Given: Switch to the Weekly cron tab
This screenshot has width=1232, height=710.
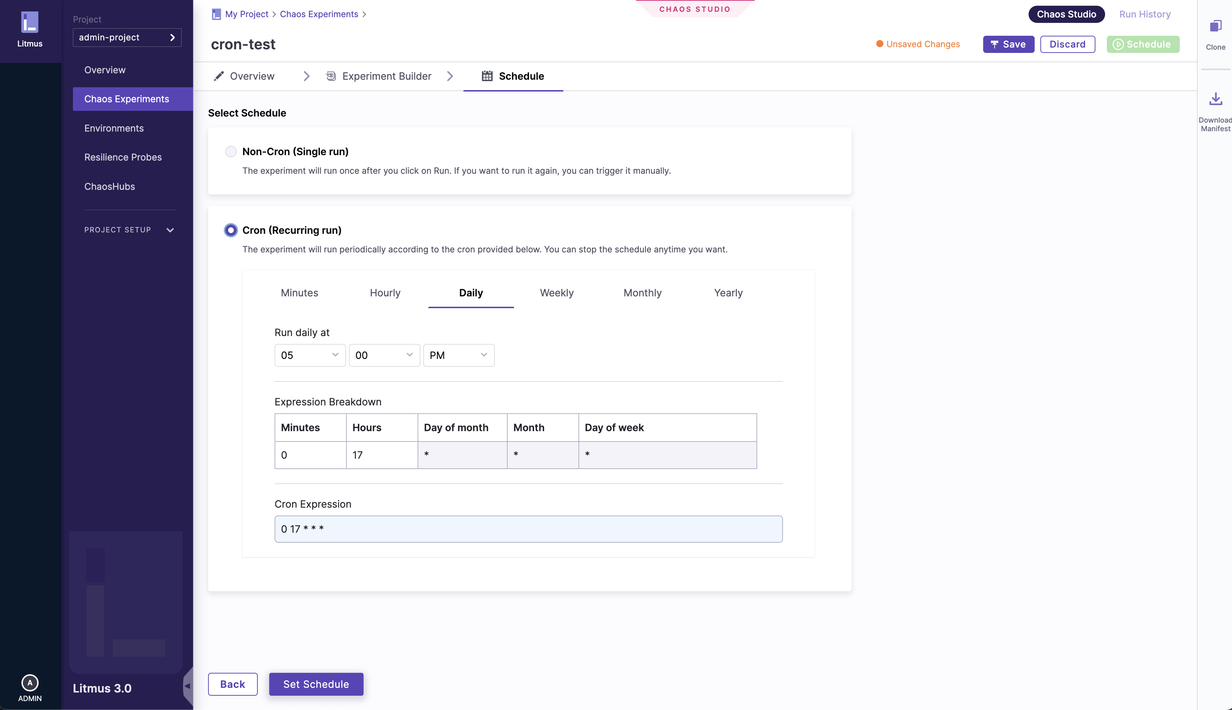Looking at the screenshot, I should click(x=556, y=292).
